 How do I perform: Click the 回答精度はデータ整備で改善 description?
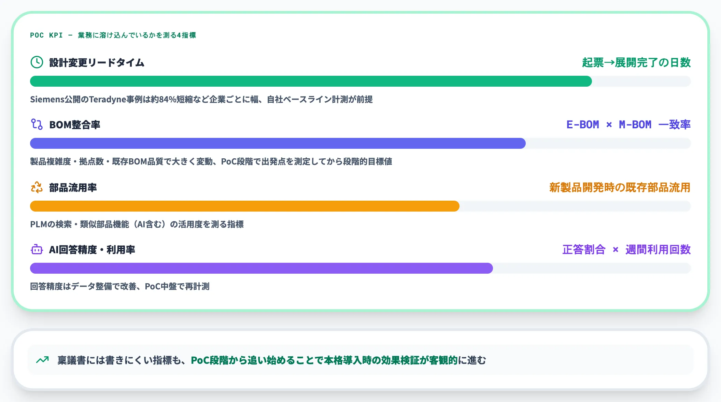120,286
